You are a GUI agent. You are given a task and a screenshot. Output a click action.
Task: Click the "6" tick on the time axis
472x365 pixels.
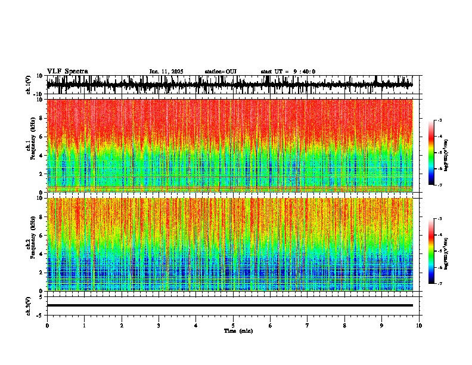[x=271, y=326]
